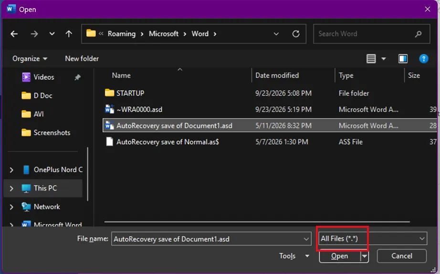Select Roaming in the address path
This screenshot has width=440, height=274.
pos(122,34)
